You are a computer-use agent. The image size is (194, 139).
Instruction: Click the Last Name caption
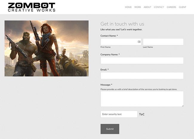coord(148,47)
